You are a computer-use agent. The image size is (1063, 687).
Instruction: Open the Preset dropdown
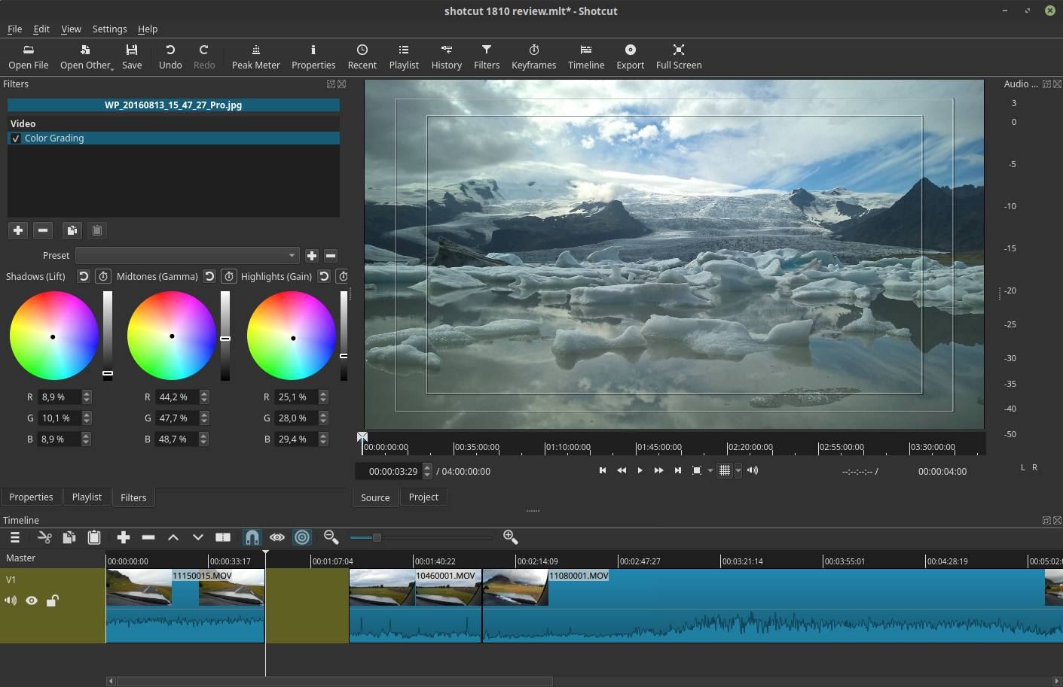[x=187, y=256]
